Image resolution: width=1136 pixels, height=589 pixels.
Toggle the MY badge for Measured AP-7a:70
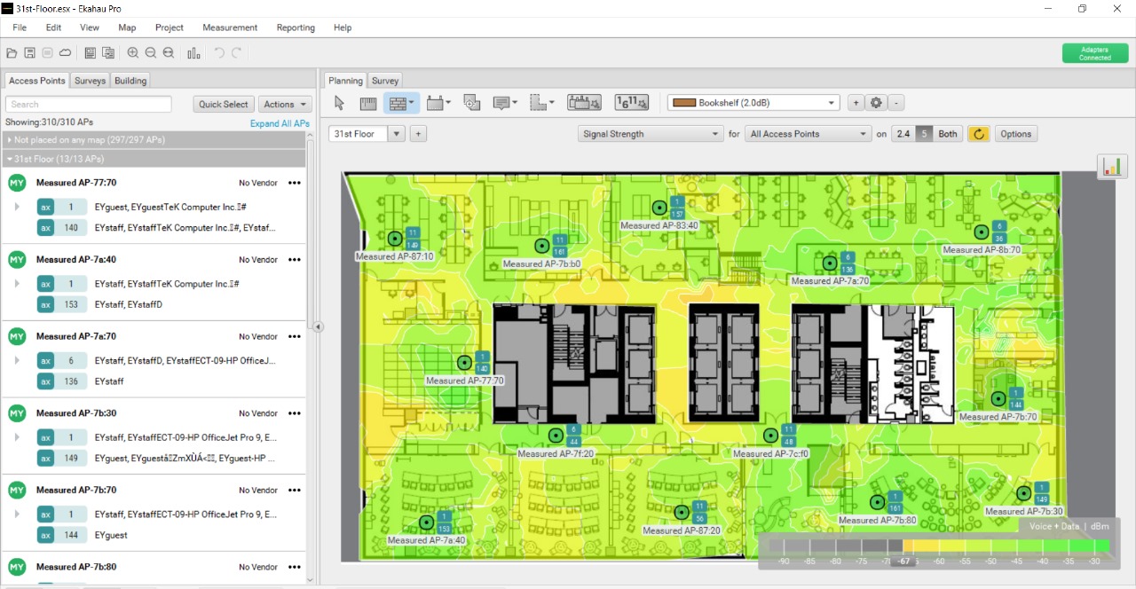(17, 336)
